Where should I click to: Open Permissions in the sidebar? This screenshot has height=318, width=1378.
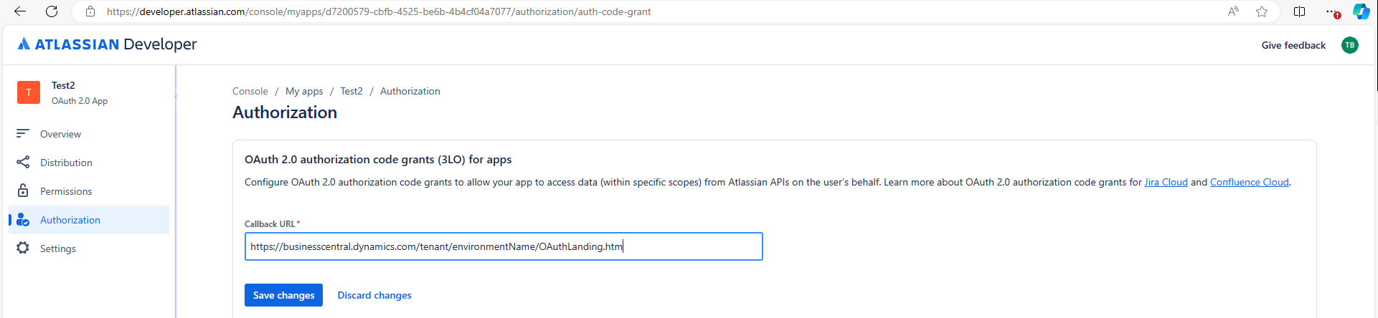click(66, 191)
